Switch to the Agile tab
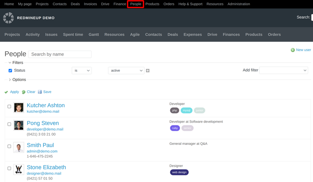The image size is (313, 182). [x=135, y=34]
